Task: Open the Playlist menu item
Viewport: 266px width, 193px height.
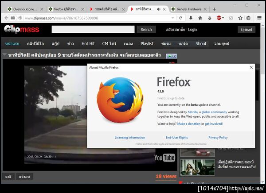Action: (x=147, y=44)
